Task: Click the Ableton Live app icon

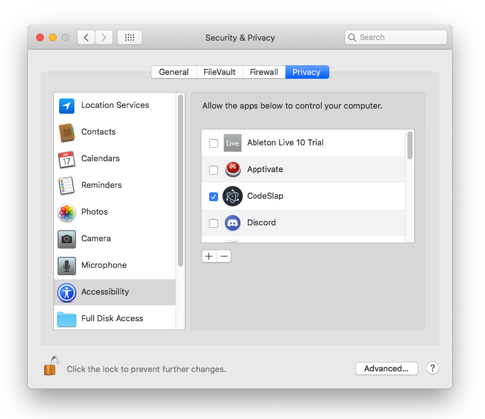Action: pyautogui.click(x=232, y=143)
